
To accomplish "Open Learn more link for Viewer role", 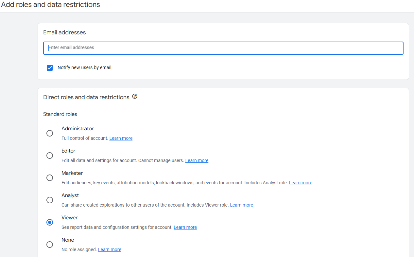I will coord(185,227).
